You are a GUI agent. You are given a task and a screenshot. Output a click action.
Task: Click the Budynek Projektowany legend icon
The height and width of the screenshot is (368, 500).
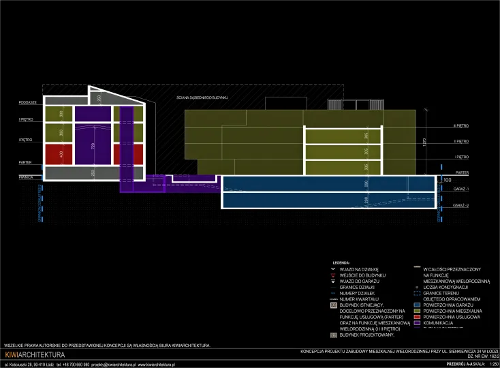(333, 335)
